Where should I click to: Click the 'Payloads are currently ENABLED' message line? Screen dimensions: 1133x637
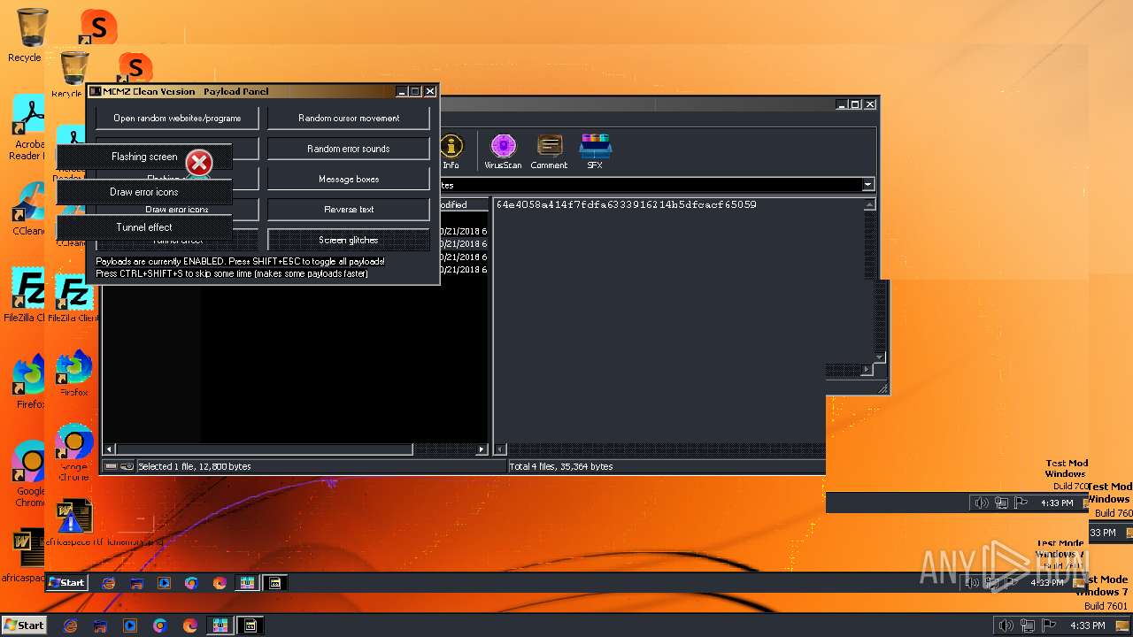click(240, 262)
